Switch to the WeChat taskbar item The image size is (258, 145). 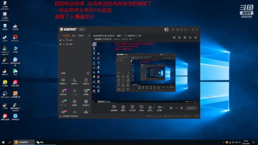tap(45, 142)
